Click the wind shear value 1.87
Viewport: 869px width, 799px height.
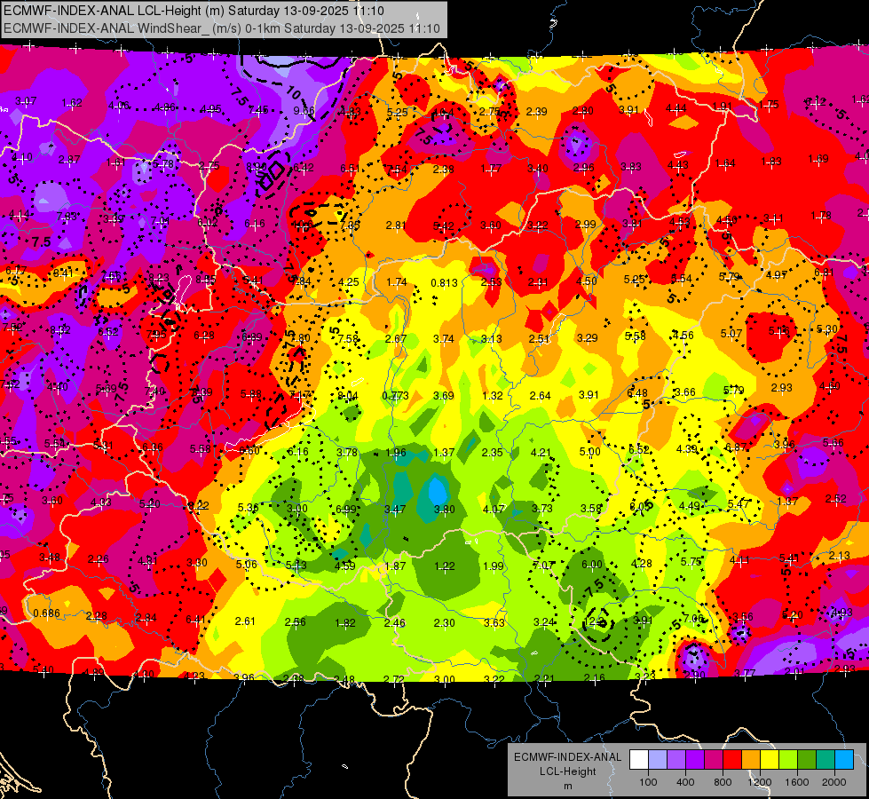[x=395, y=566]
